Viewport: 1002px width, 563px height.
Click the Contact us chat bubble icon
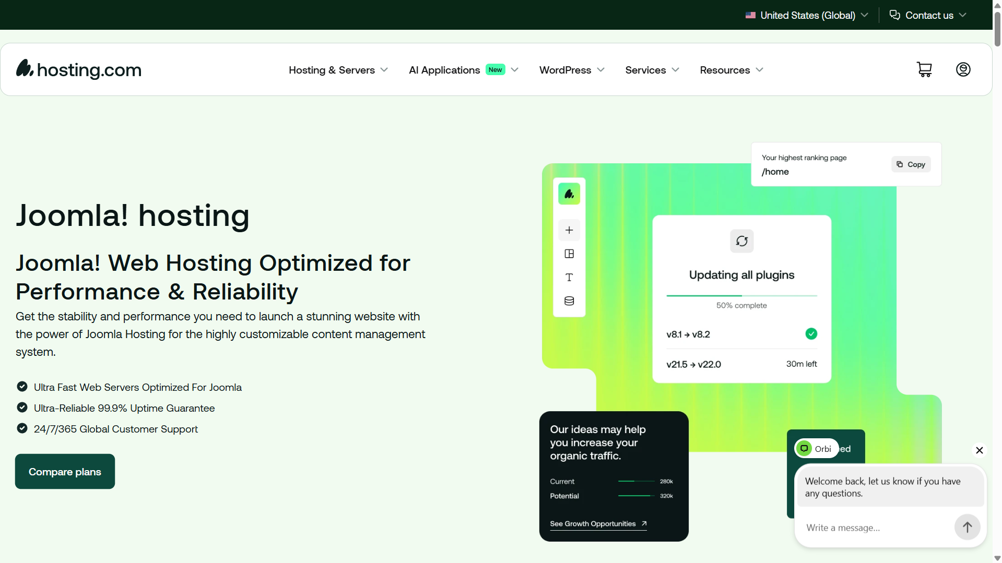(895, 15)
